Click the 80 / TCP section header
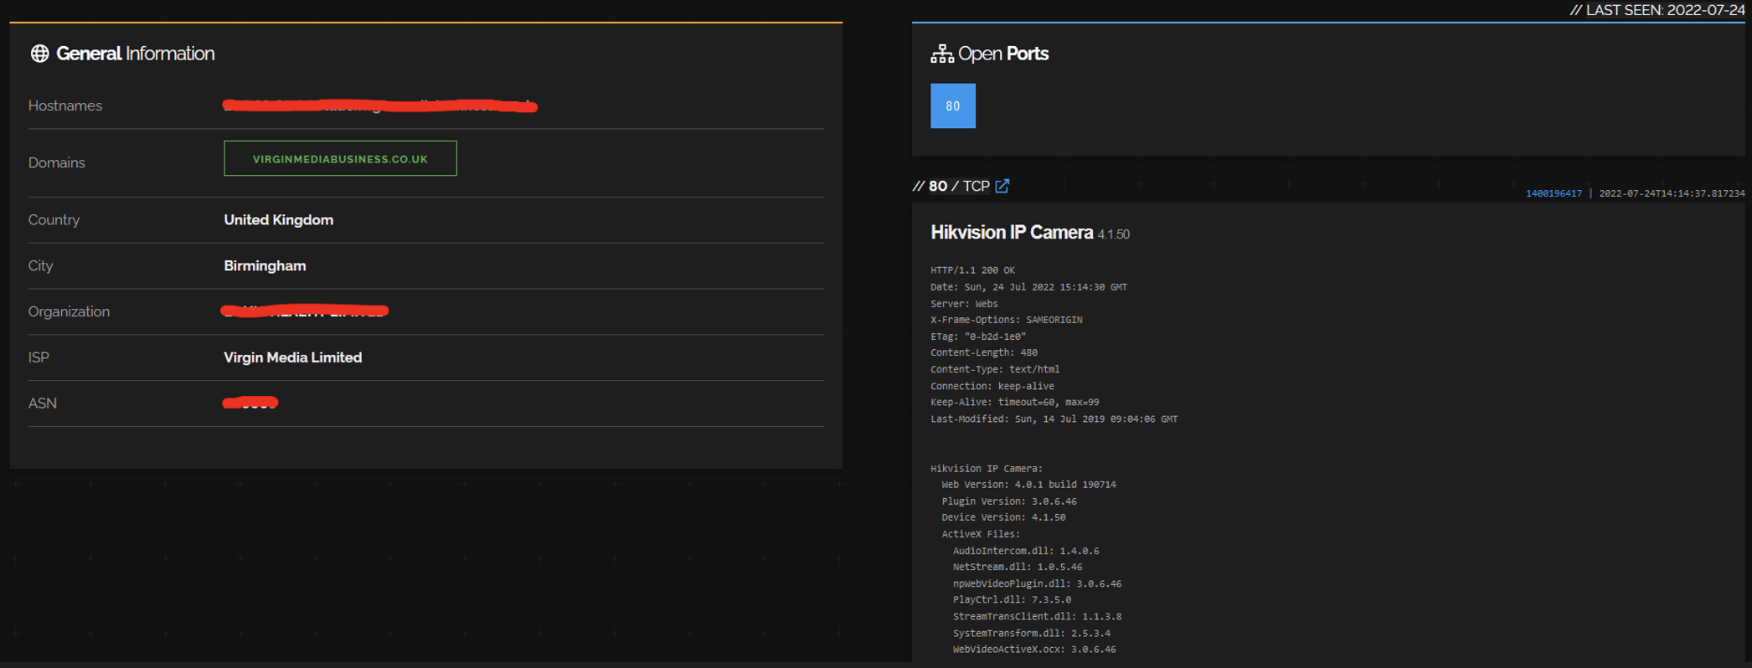 click(x=958, y=186)
